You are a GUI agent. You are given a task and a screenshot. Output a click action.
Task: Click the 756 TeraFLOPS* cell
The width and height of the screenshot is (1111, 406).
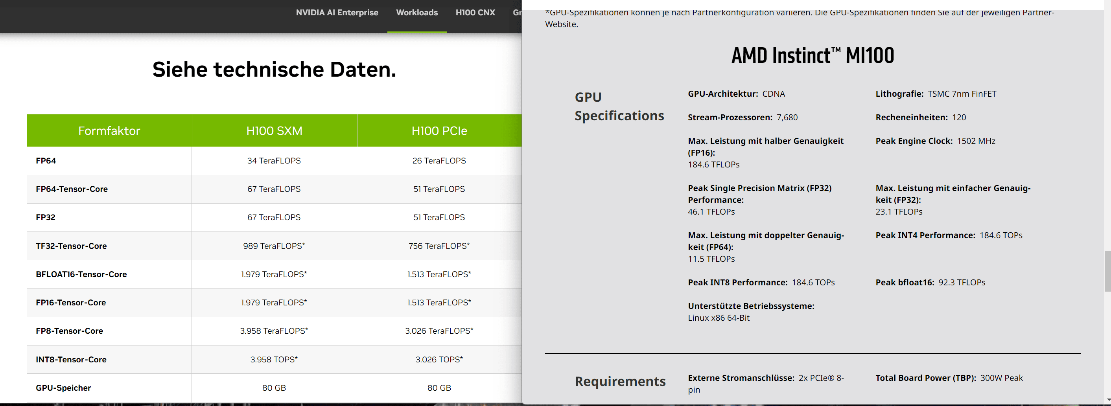click(439, 246)
